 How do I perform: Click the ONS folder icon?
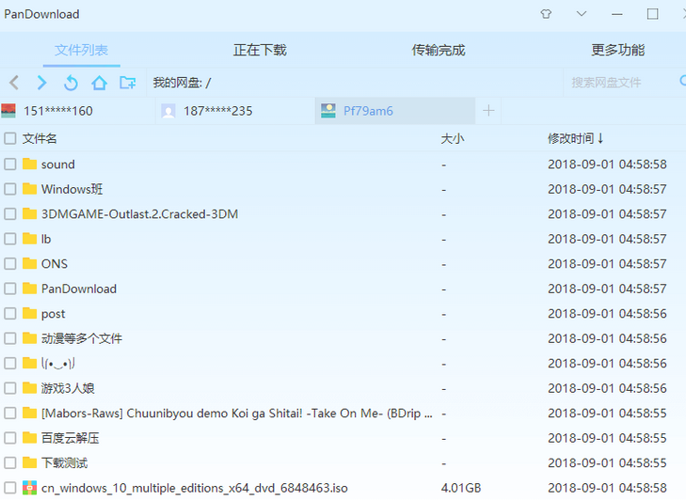pyautogui.click(x=29, y=263)
